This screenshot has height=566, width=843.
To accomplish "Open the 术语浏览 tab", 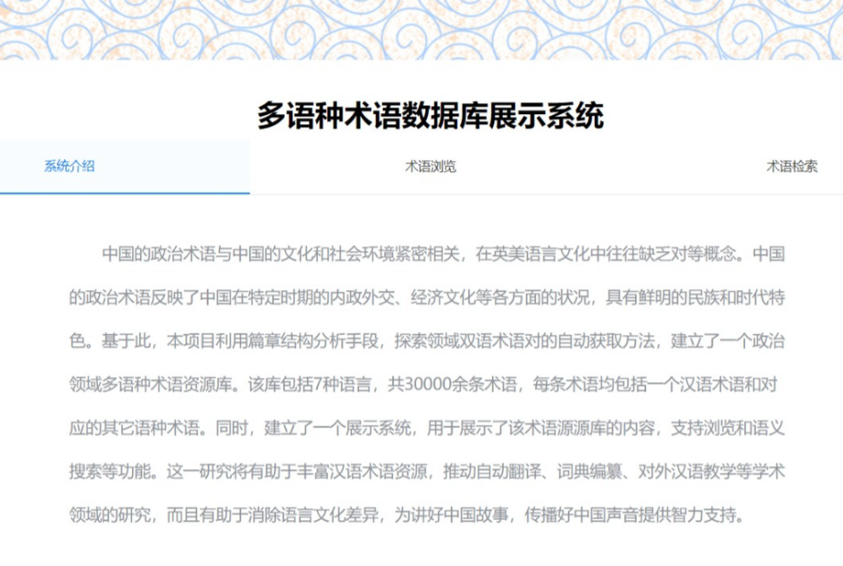I will 430,166.
